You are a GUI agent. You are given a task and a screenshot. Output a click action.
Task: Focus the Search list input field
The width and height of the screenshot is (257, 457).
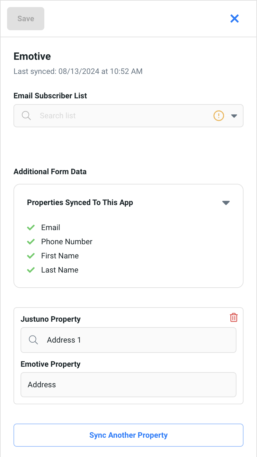[122, 116]
